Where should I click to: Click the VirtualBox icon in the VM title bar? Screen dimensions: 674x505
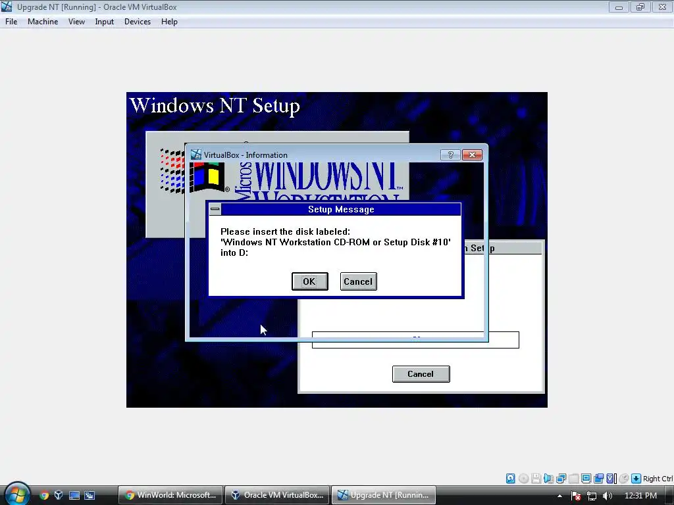pyautogui.click(x=7, y=7)
